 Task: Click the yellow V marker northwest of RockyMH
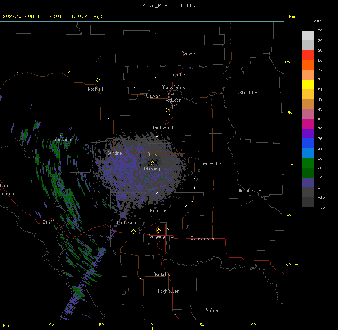click(69, 72)
